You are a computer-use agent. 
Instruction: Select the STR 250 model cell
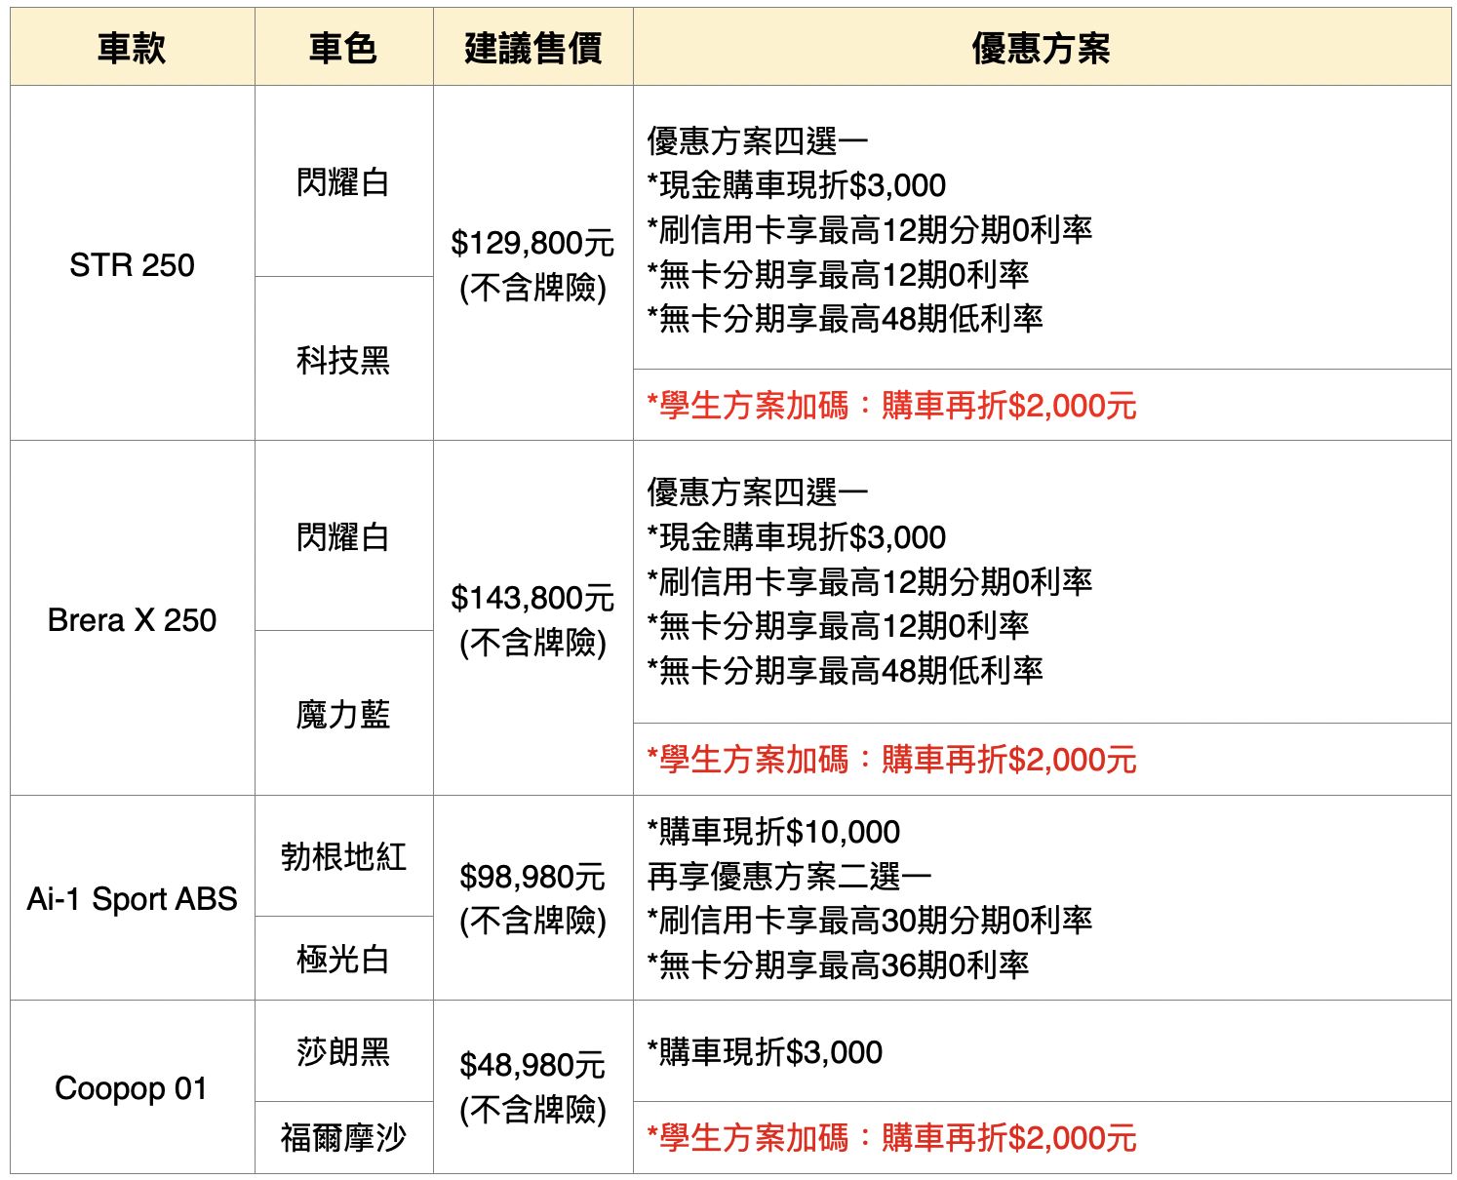(x=132, y=264)
